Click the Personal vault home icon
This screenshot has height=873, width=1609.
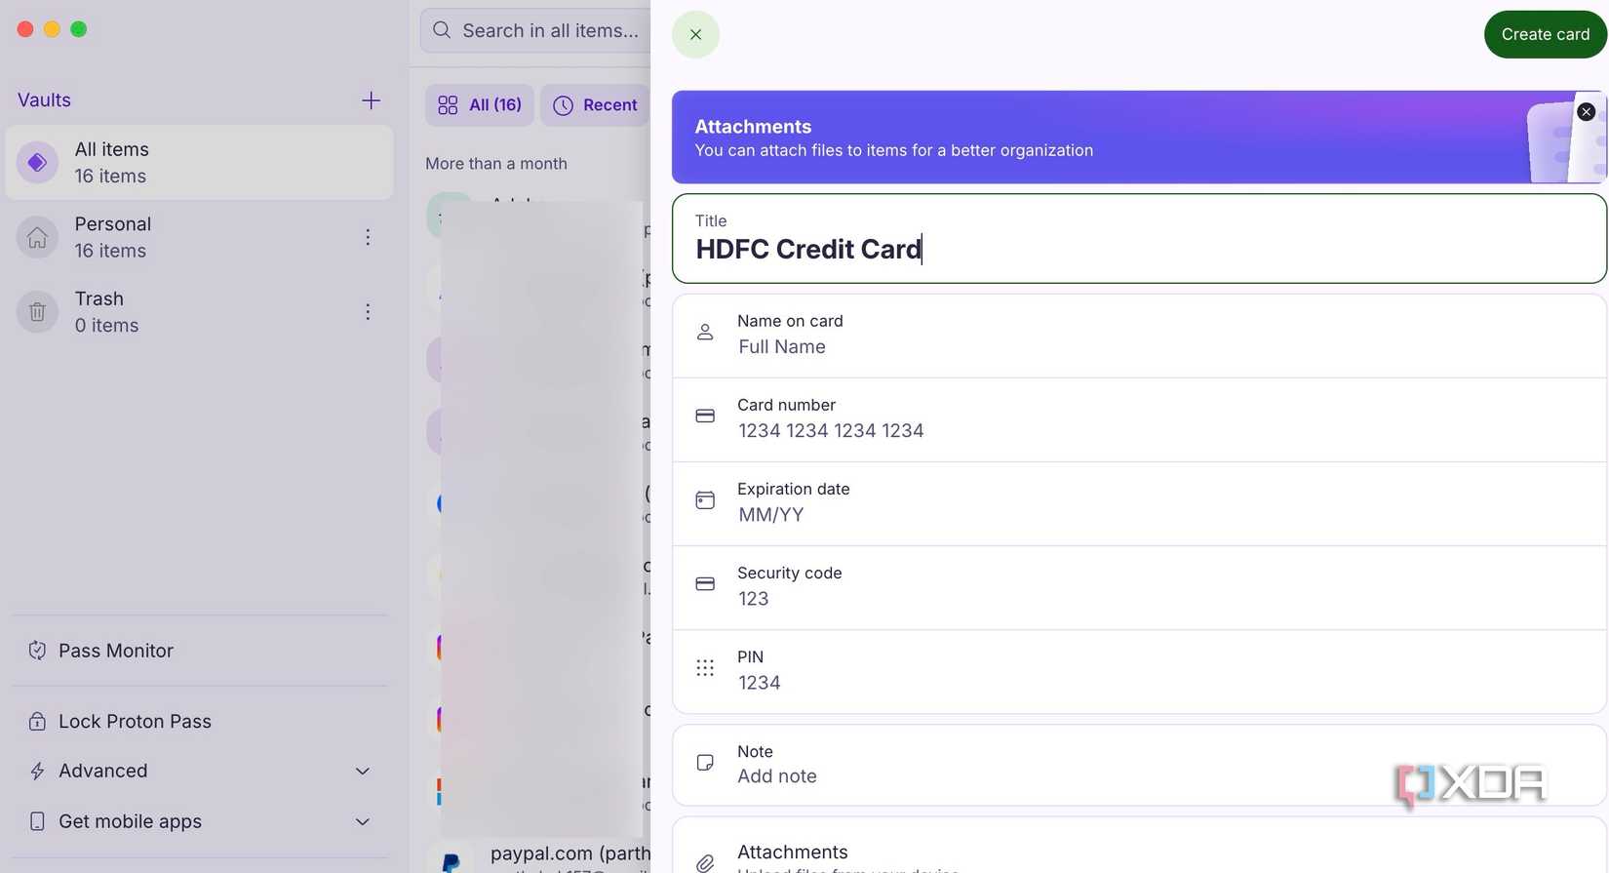click(37, 237)
